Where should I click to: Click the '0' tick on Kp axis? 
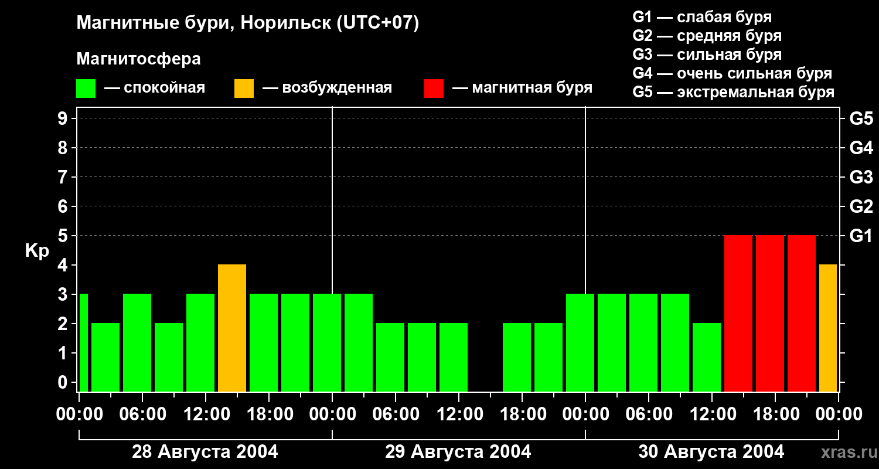[x=64, y=382]
